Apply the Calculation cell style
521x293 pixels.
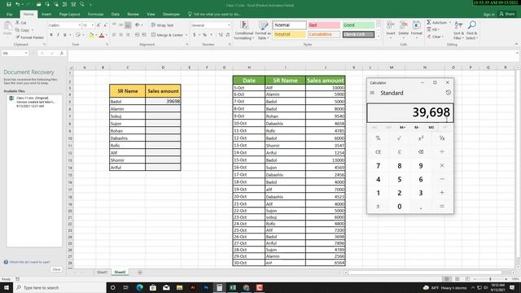pyautogui.click(x=324, y=34)
